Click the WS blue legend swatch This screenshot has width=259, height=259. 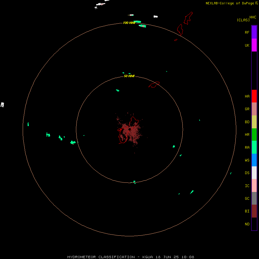click(x=254, y=160)
